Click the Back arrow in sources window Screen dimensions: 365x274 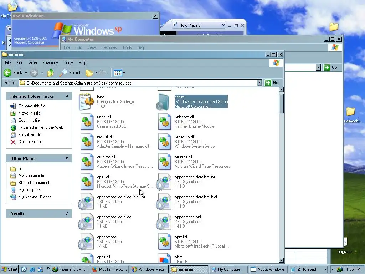click(7, 73)
